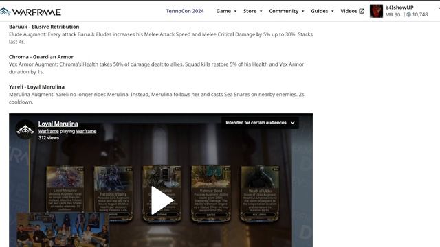
Task: Expand the Game dropdown menu
Action: click(226, 11)
